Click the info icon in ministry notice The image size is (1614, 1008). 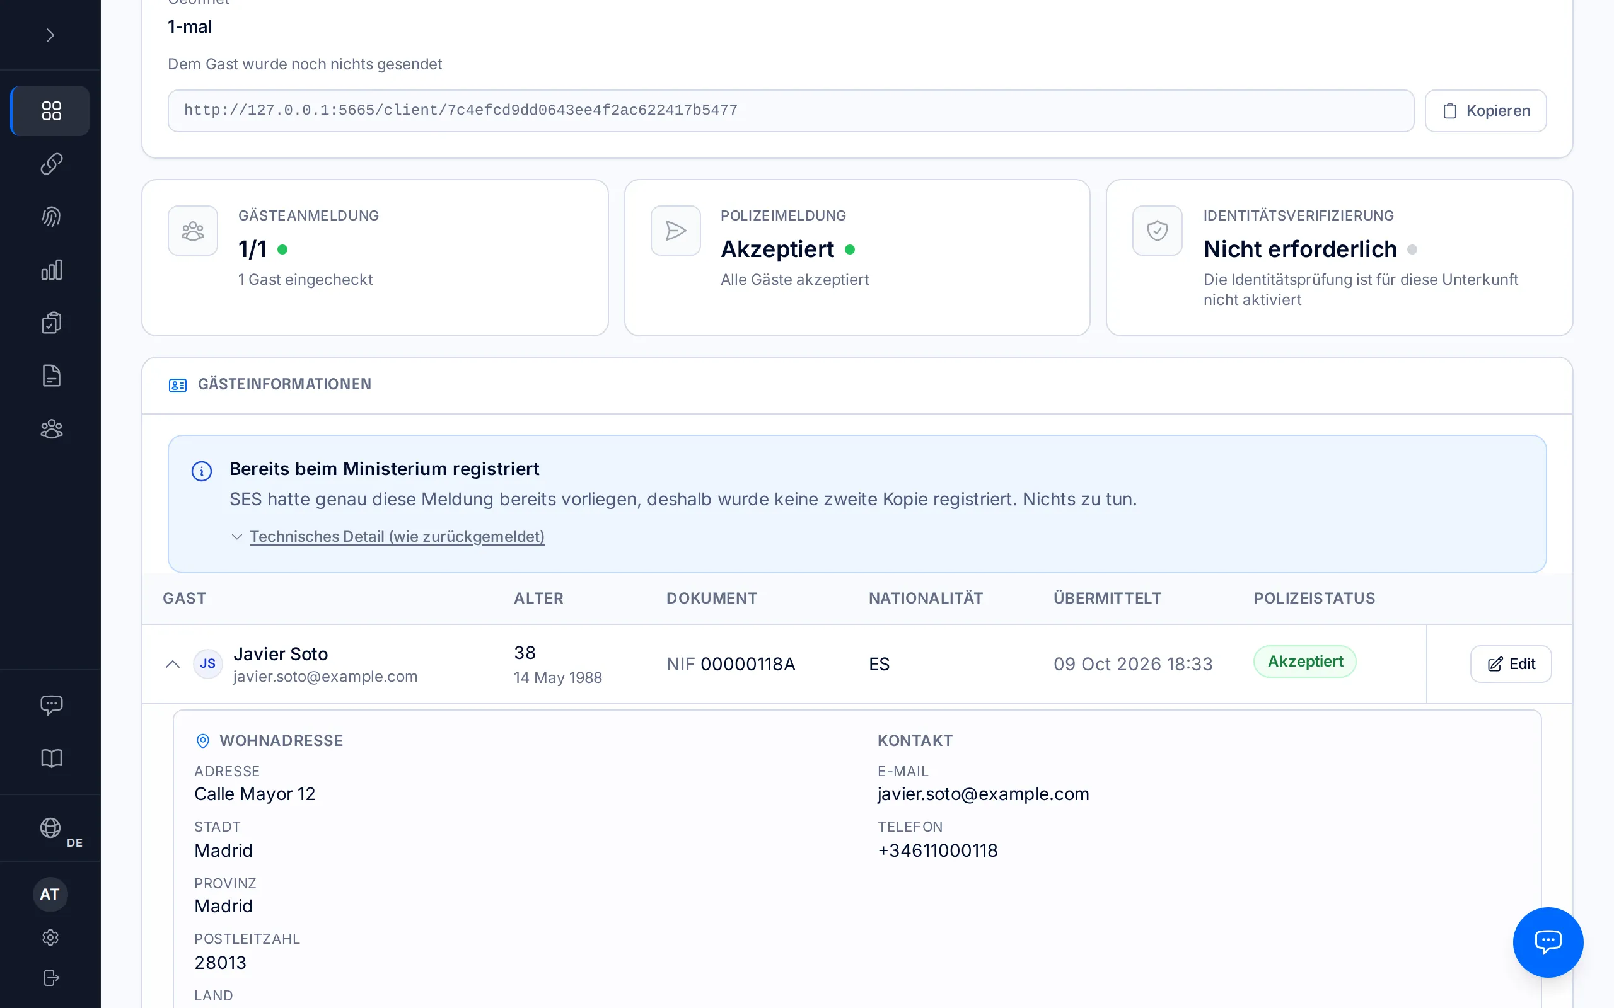click(x=201, y=471)
